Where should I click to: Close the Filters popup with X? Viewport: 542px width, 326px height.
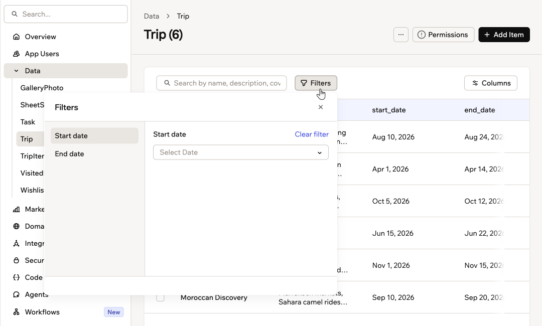(x=320, y=107)
